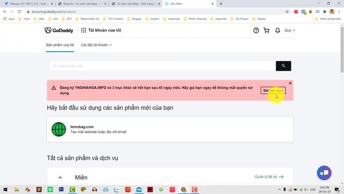Open the Quản lý tất cả link
Image resolution: width=344 pixels, height=194 pixels.
tap(269, 177)
